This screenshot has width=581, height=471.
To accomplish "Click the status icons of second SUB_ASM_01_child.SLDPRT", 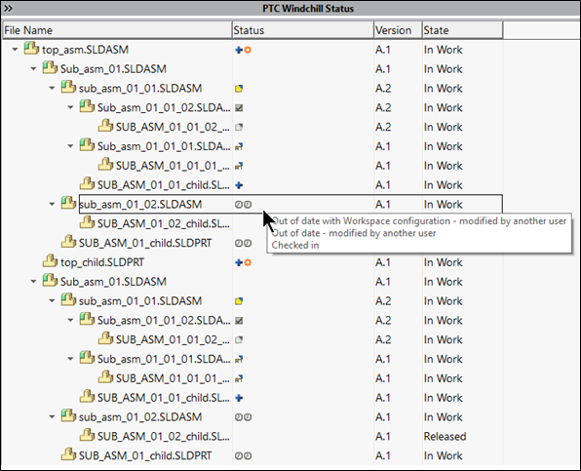I will (x=243, y=455).
